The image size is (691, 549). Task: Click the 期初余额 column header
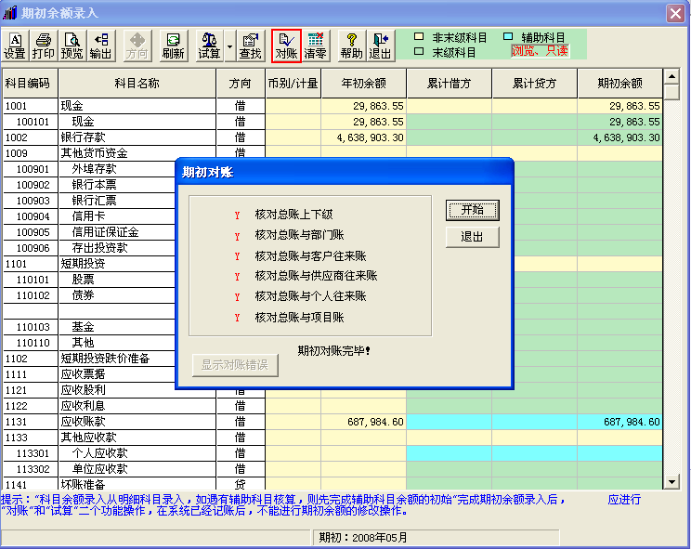(619, 84)
